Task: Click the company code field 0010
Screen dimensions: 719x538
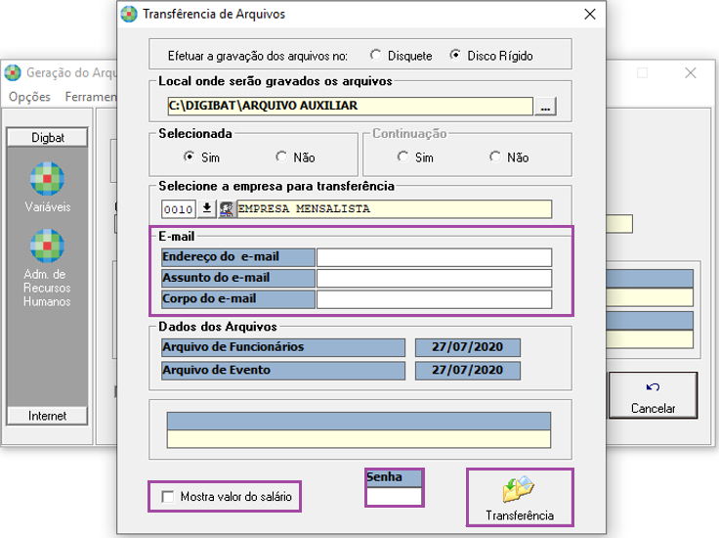Action: click(179, 209)
